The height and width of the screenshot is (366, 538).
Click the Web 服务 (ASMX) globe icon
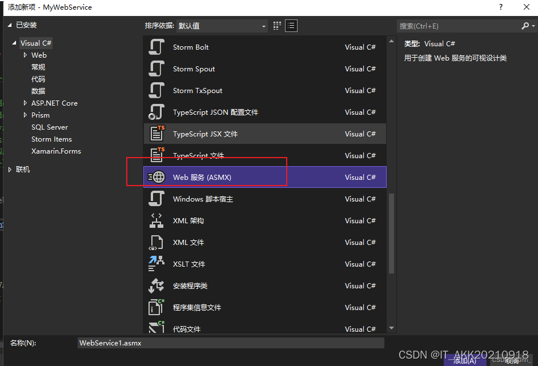(156, 177)
